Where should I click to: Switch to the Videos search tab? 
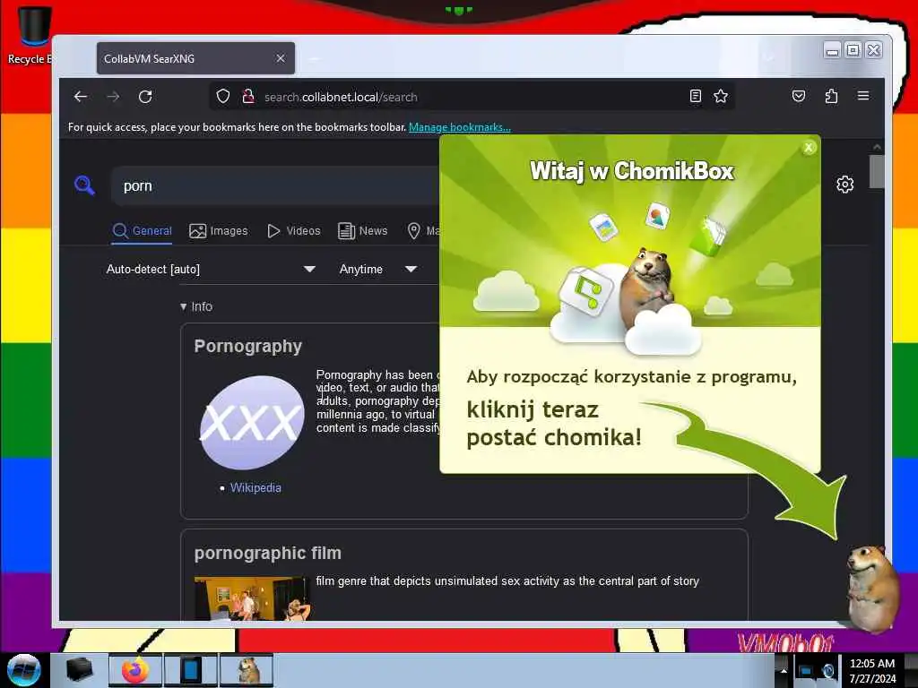tap(294, 231)
